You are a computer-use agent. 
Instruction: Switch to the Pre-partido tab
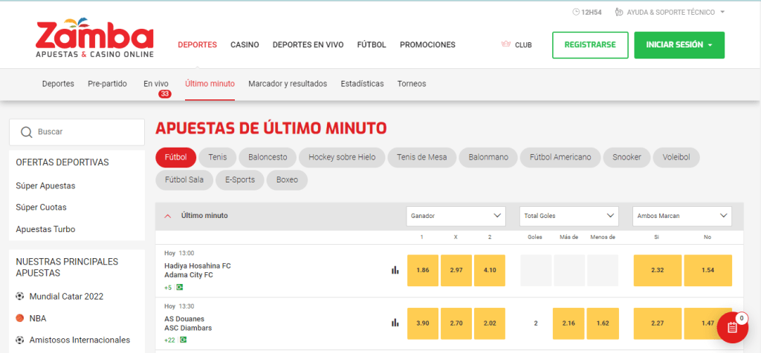[x=107, y=84]
